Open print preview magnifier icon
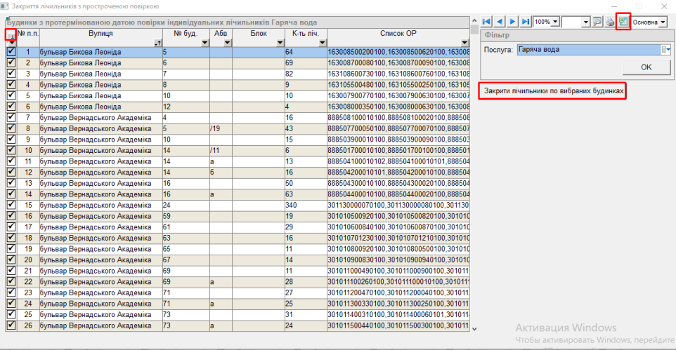The image size is (676, 350). pyautogui.click(x=597, y=22)
